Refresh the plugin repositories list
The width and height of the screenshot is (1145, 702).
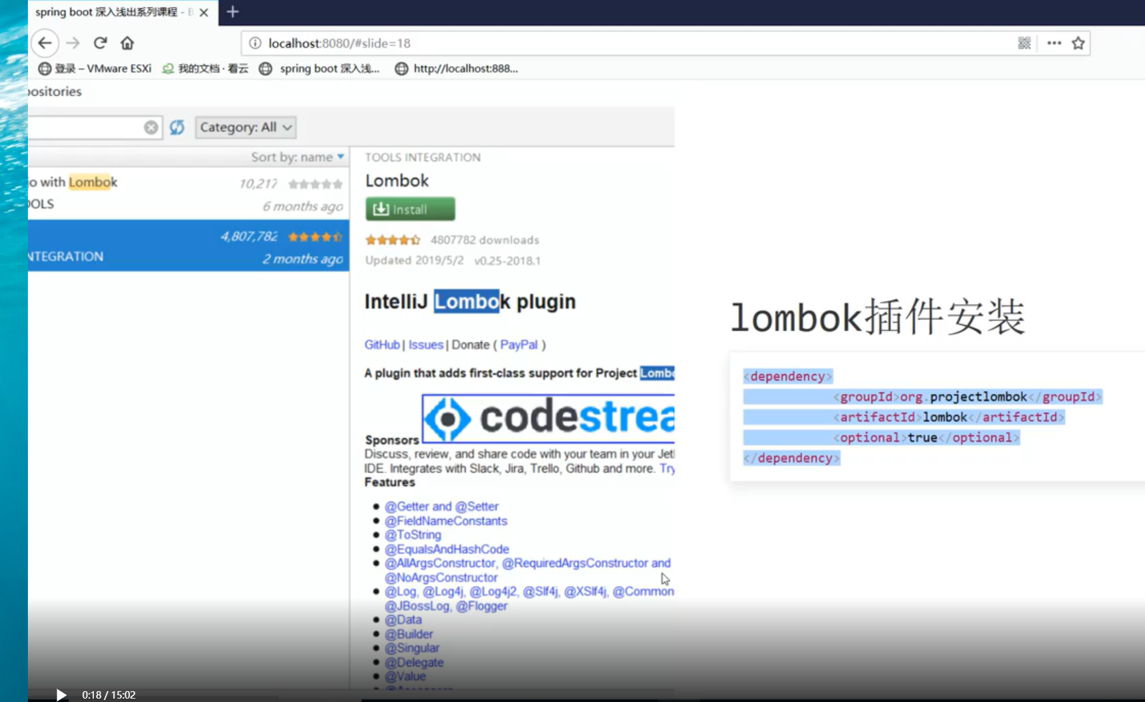(x=177, y=127)
